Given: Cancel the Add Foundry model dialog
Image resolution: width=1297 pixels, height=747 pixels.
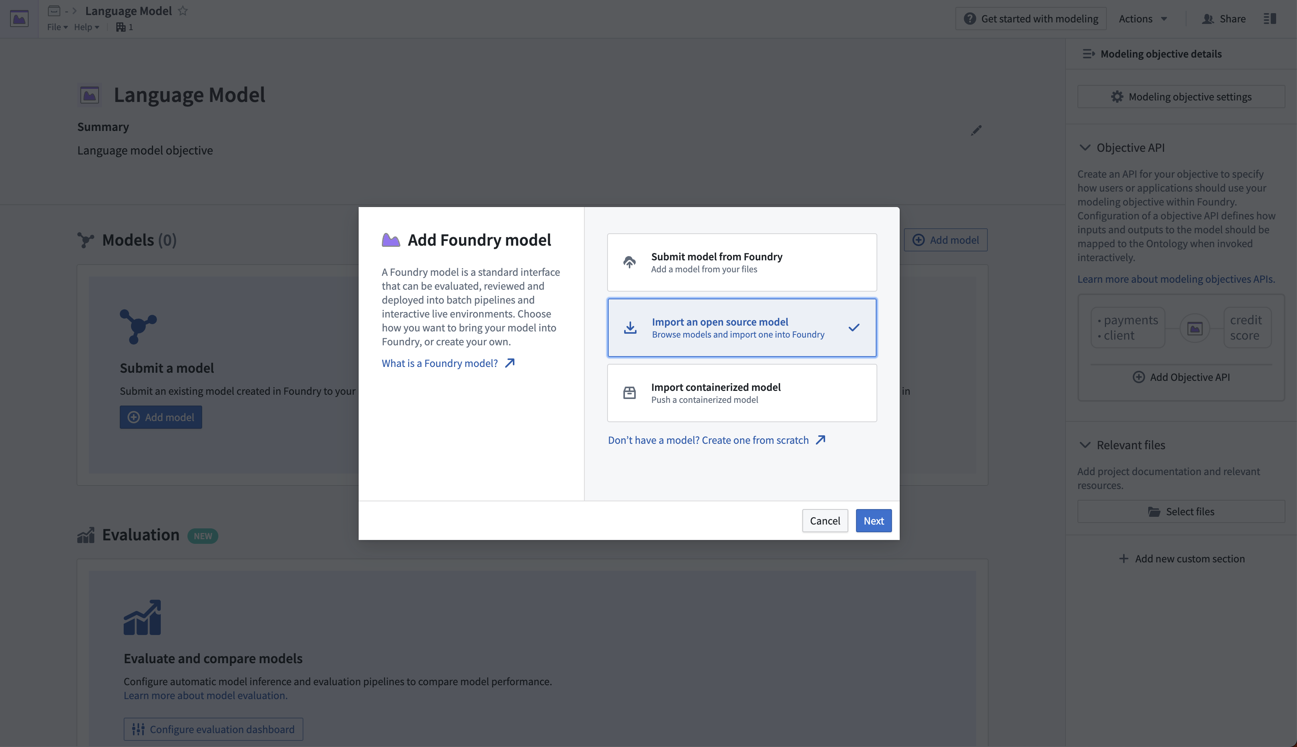Looking at the screenshot, I should click(x=825, y=521).
